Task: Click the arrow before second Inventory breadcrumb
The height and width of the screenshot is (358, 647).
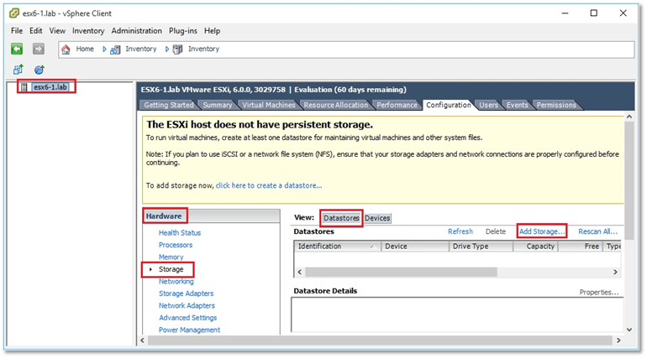Action: [167, 49]
